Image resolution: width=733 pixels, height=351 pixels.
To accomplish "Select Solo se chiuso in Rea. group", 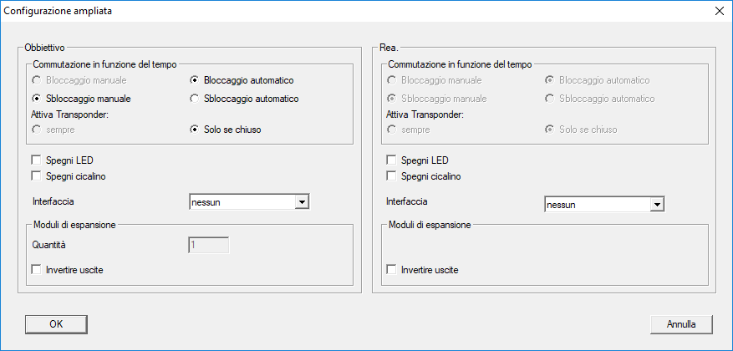I will click(550, 130).
